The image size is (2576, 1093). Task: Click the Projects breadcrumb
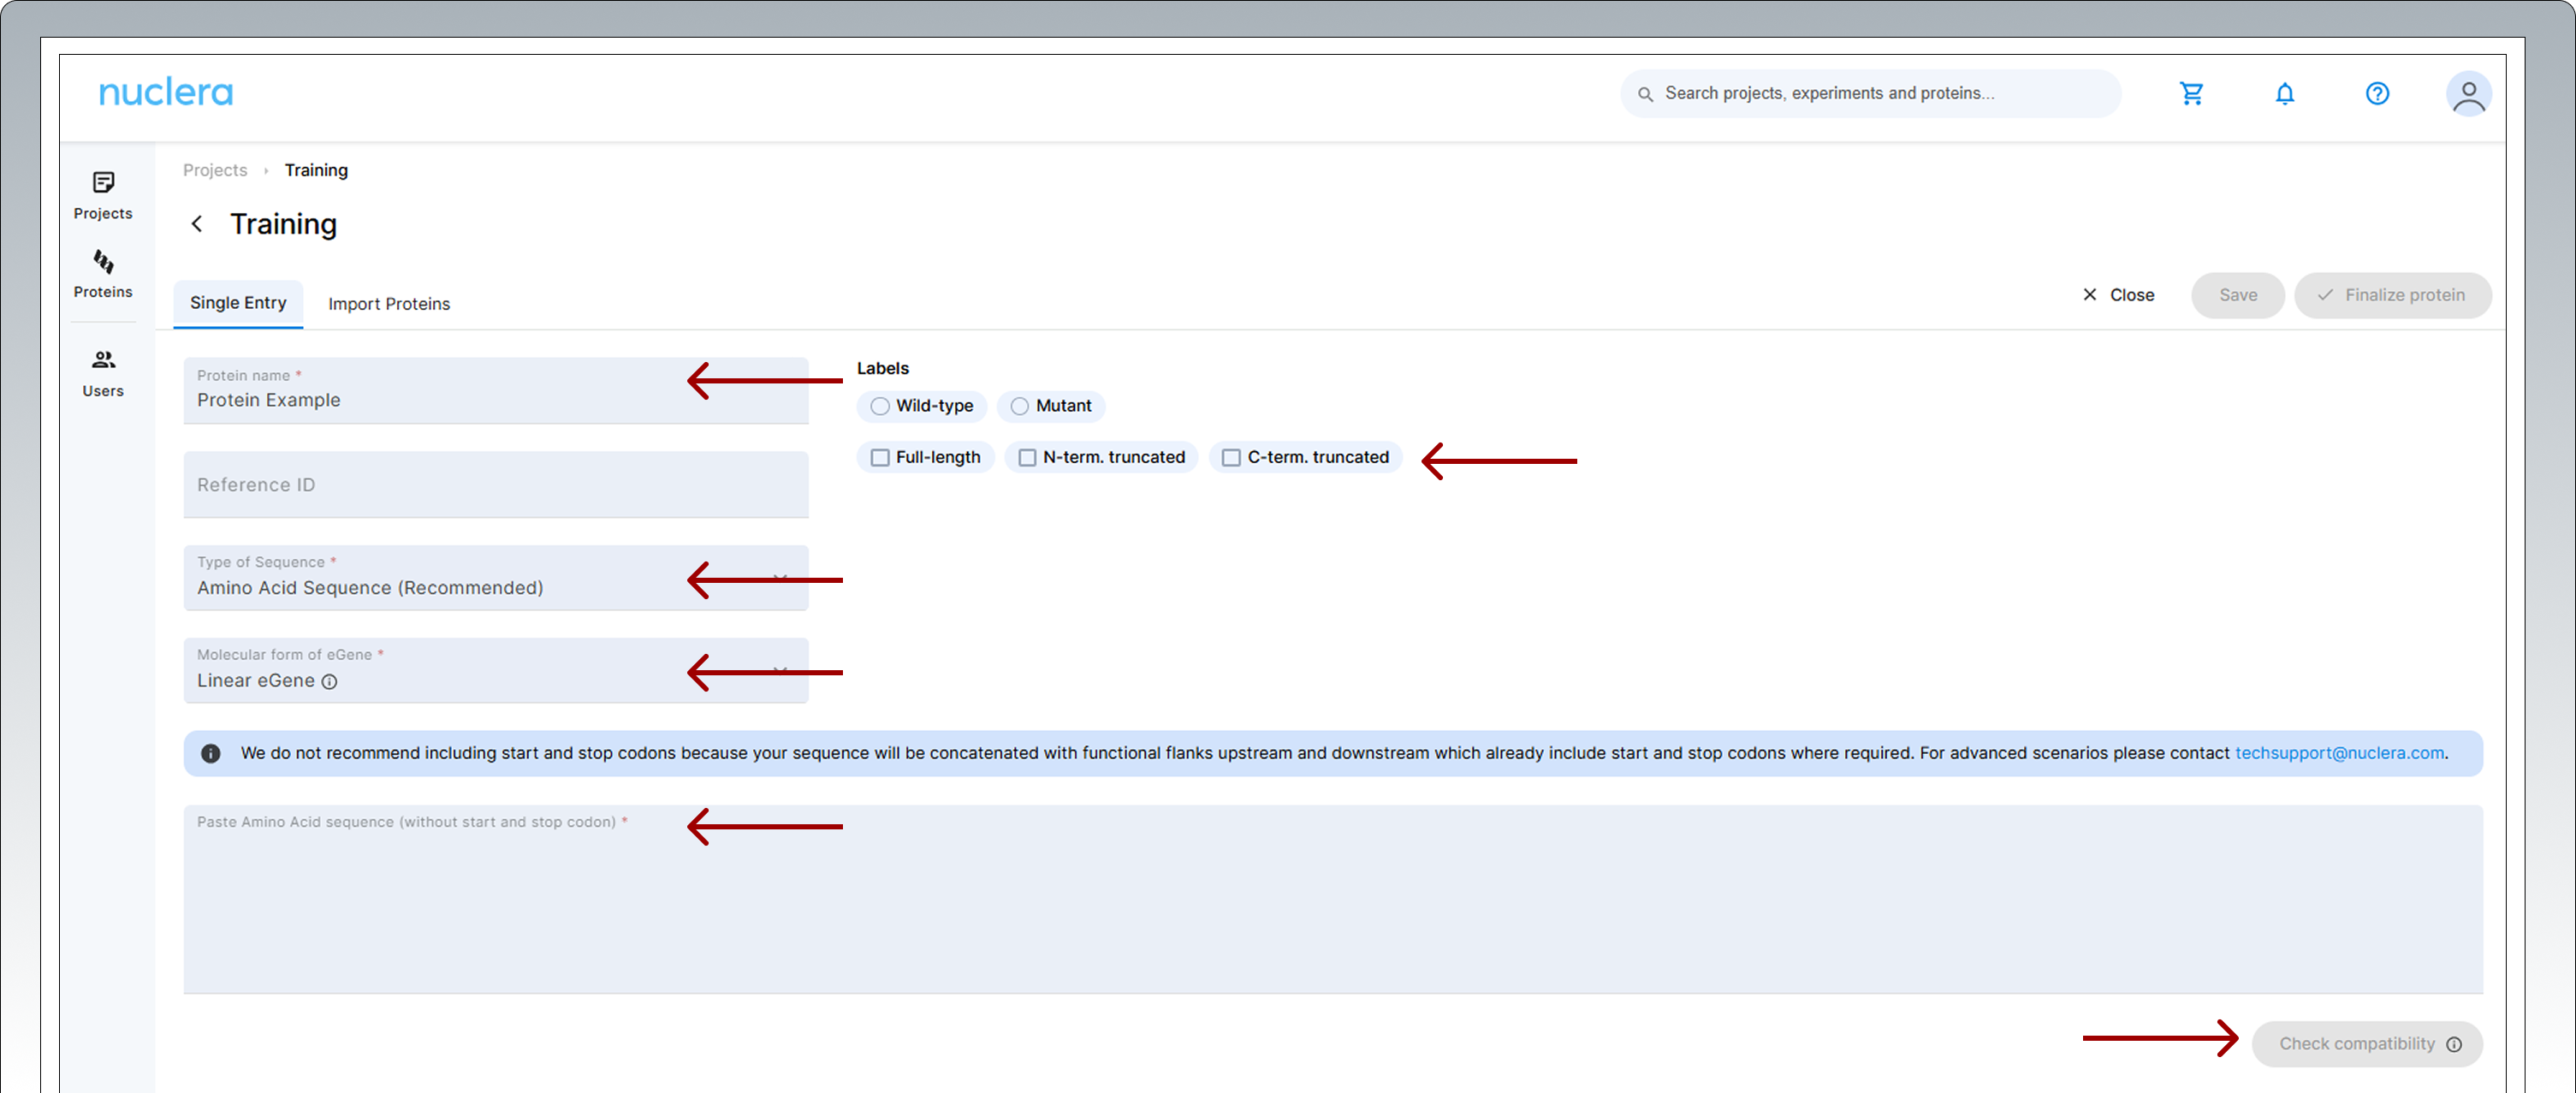[215, 170]
